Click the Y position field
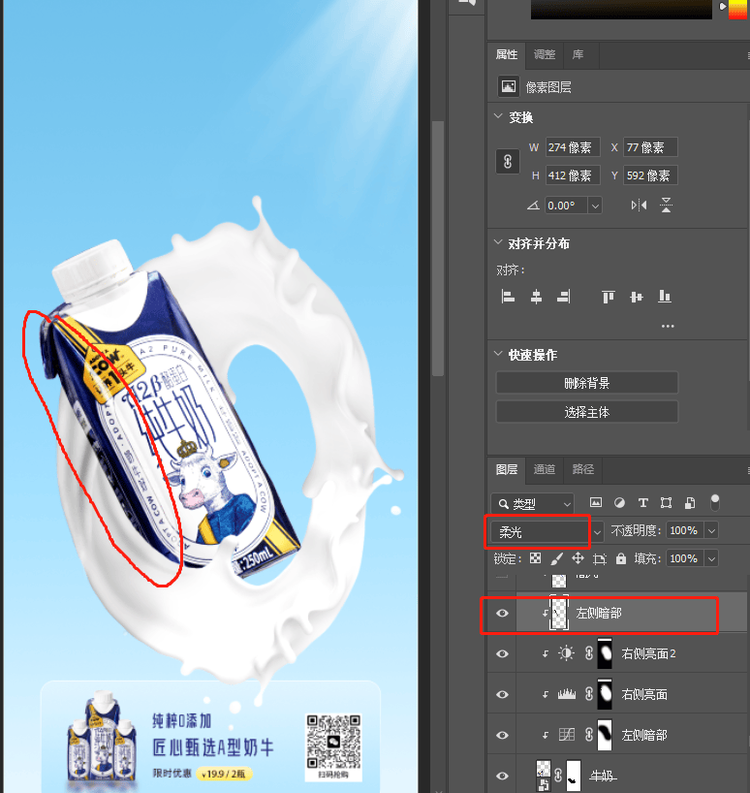The image size is (750, 793). (650, 175)
